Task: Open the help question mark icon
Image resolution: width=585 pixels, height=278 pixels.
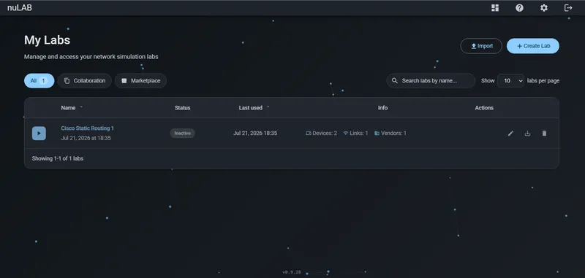Action: [x=519, y=8]
